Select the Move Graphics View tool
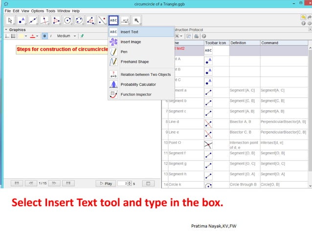This screenshot has height=234, width=312. coord(136,20)
